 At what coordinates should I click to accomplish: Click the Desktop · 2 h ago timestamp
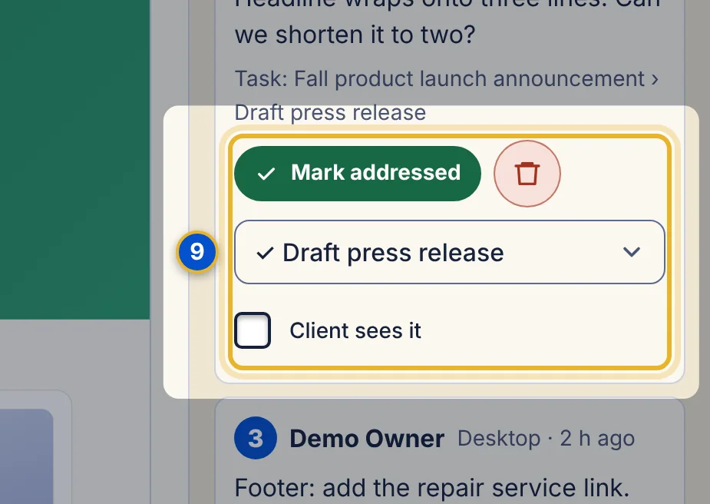(x=546, y=438)
